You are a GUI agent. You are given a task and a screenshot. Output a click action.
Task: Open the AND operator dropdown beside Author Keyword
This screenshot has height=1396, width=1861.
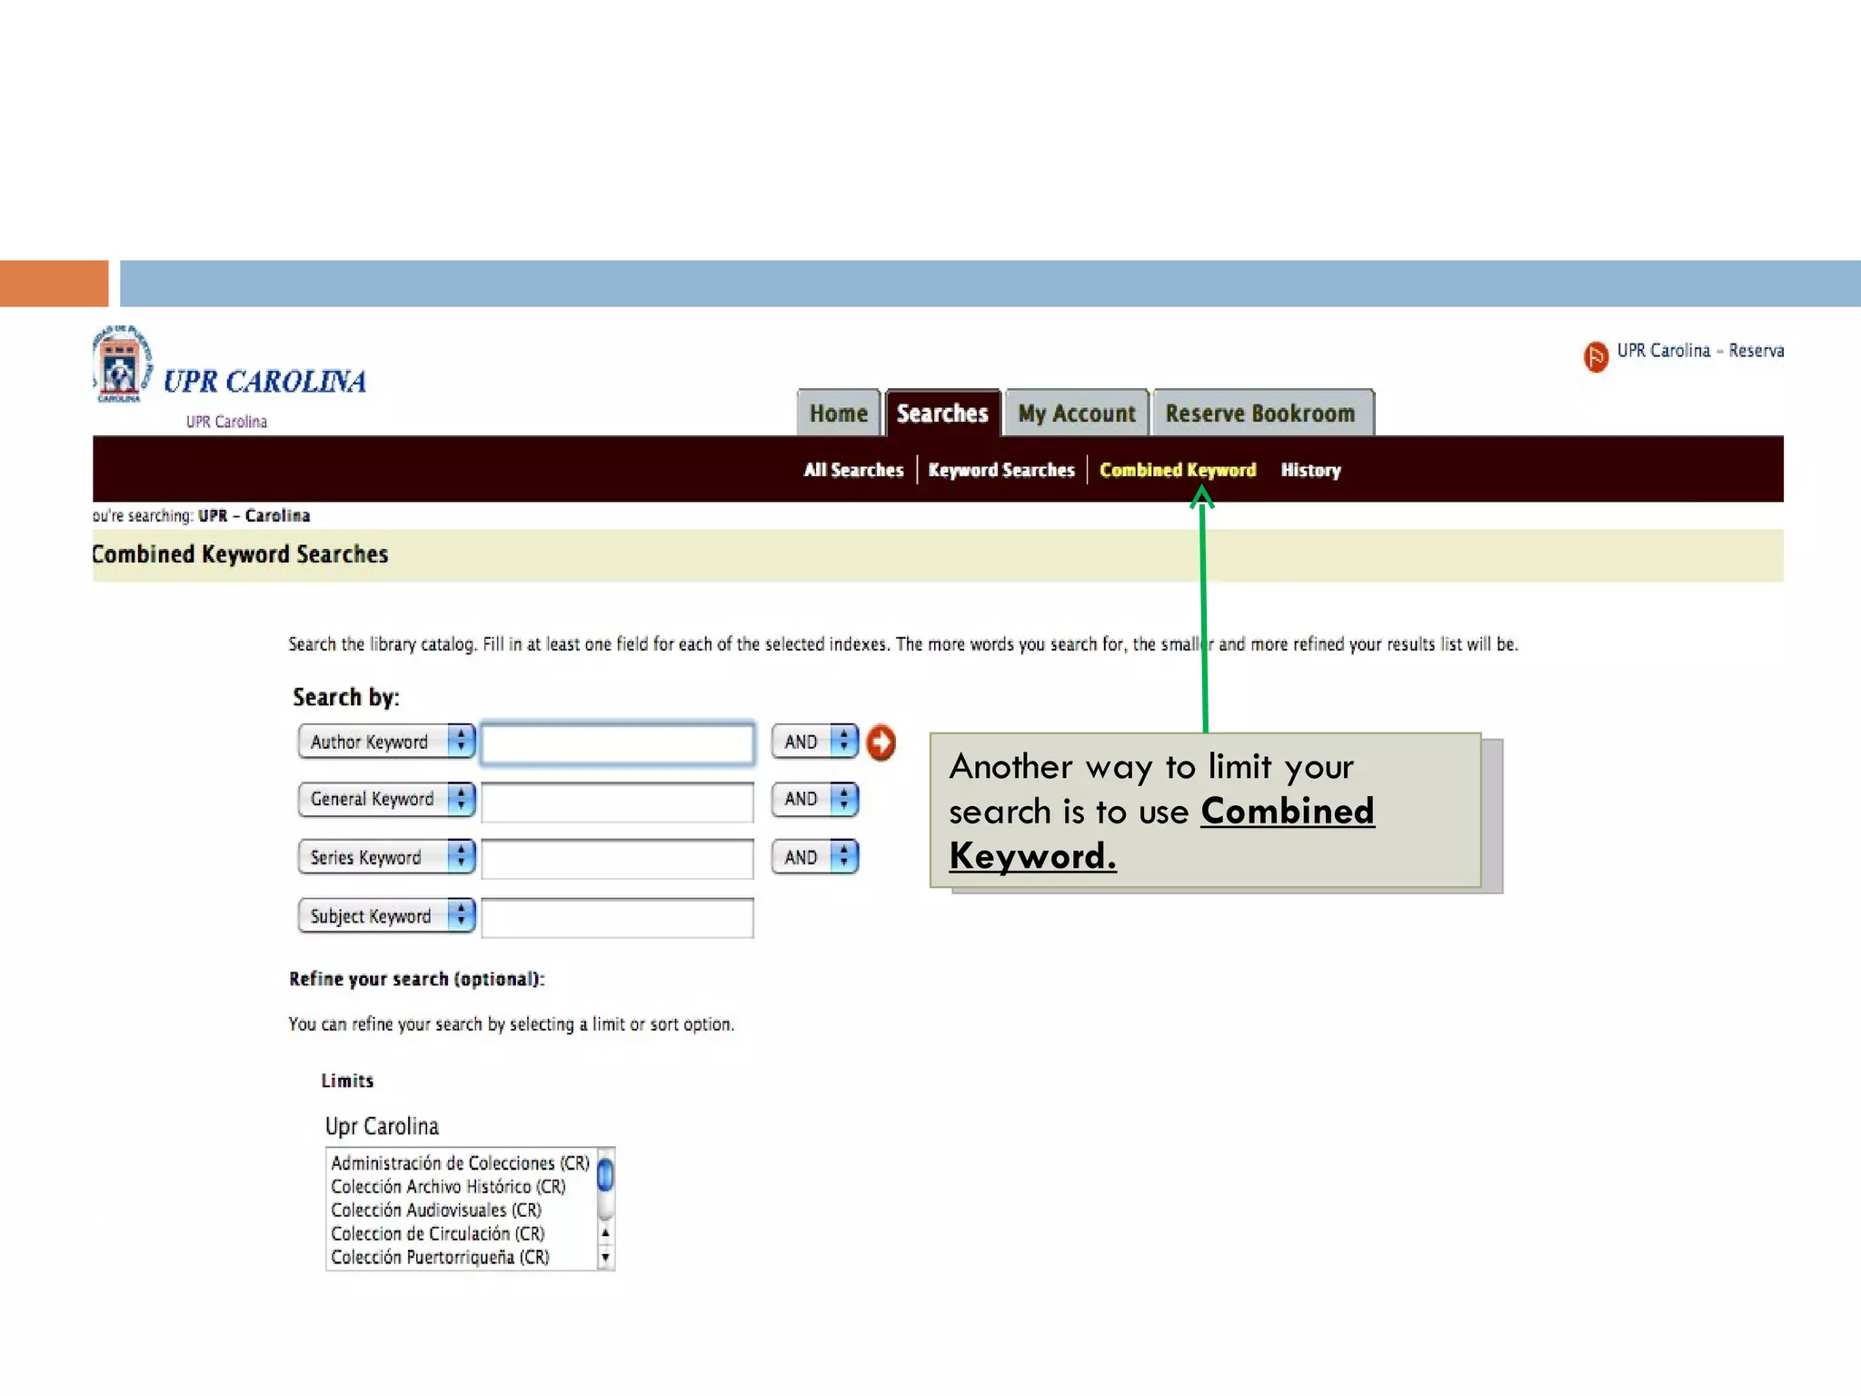pos(815,742)
